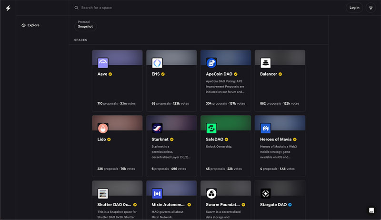Click the Lido droplet avatar icon
Screen dimensions: 381x220
(x=103, y=128)
